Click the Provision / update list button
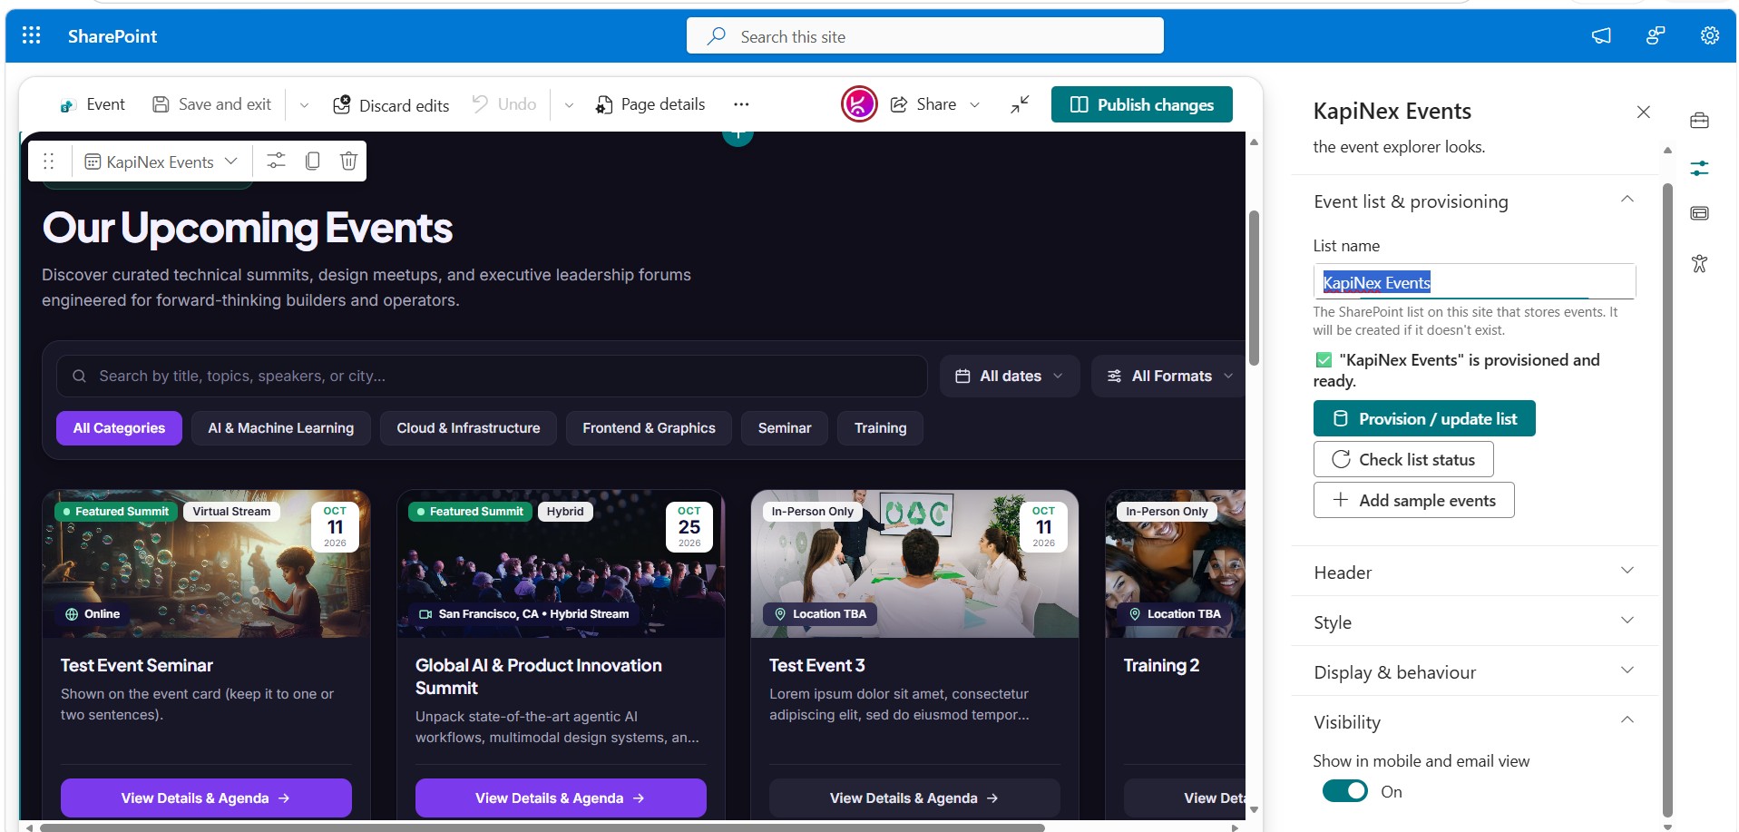Viewport: 1739px width, 832px height. [1424, 418]
